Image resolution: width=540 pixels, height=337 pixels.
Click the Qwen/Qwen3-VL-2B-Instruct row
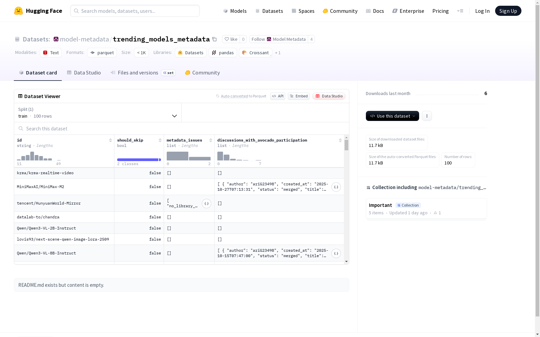179,228
